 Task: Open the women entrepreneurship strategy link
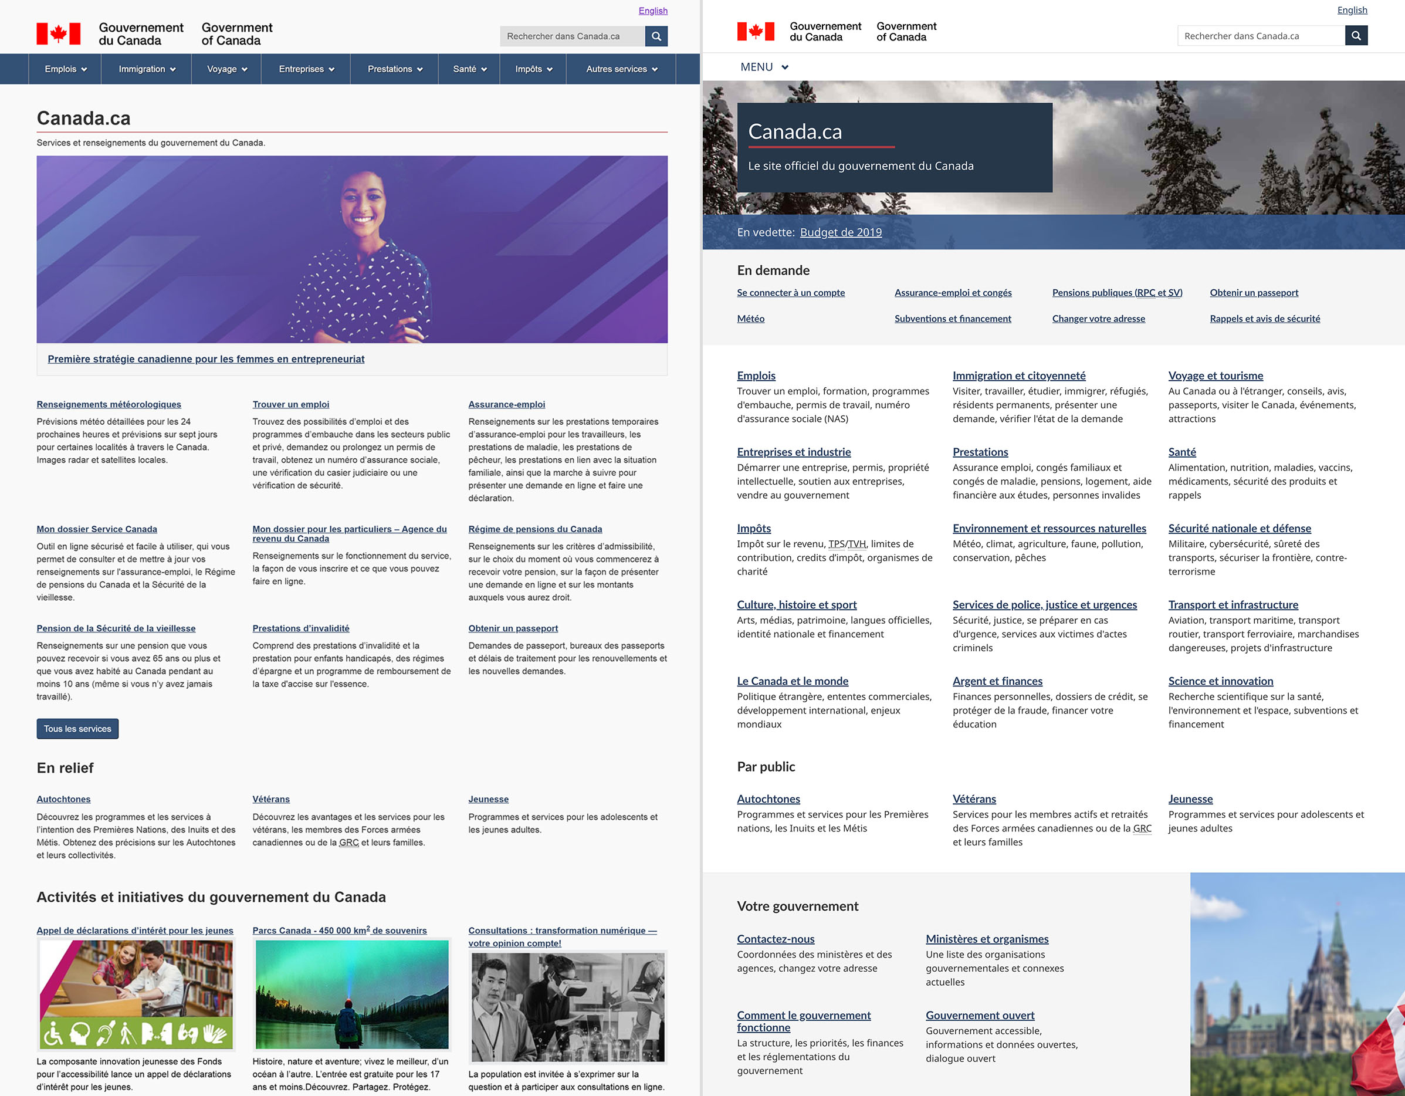coord(206,359)
